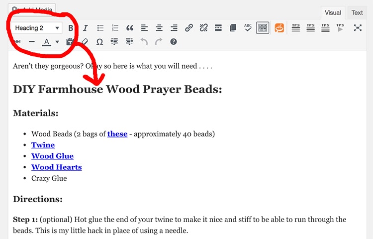The width and height of the screenshot is (373, 239).
Task: Click the first TPS toolbar icon
Action: click(296, 27)
